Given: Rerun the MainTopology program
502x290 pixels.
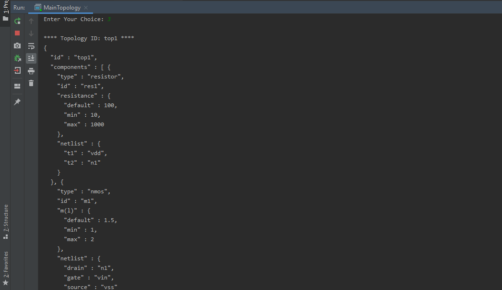Looking at the screenshot, I should pyautogui.click(x=17, y=21).
